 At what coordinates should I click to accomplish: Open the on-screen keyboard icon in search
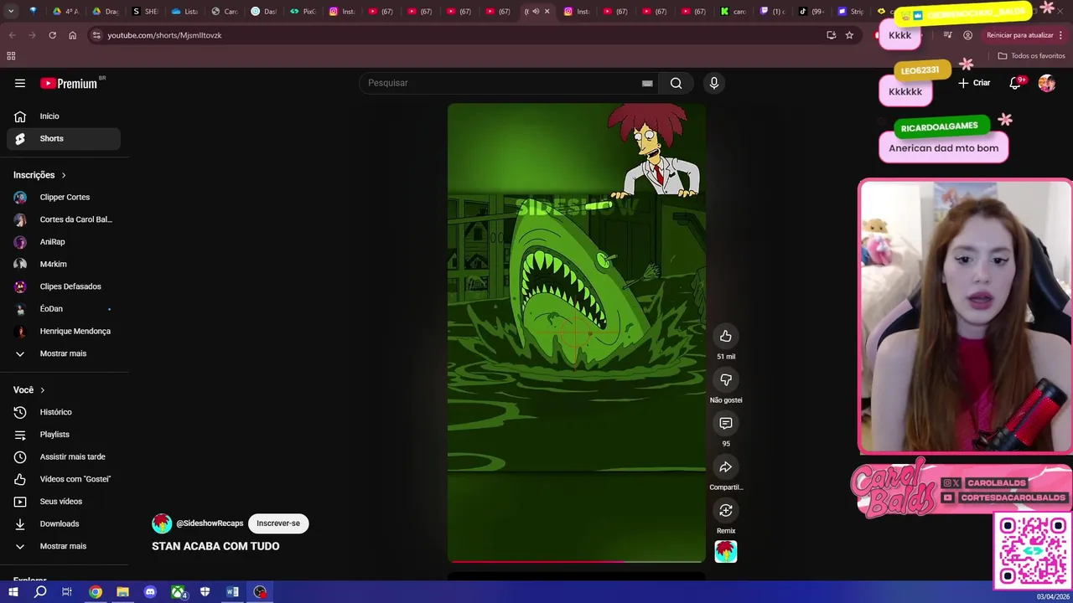pos(647,83)
